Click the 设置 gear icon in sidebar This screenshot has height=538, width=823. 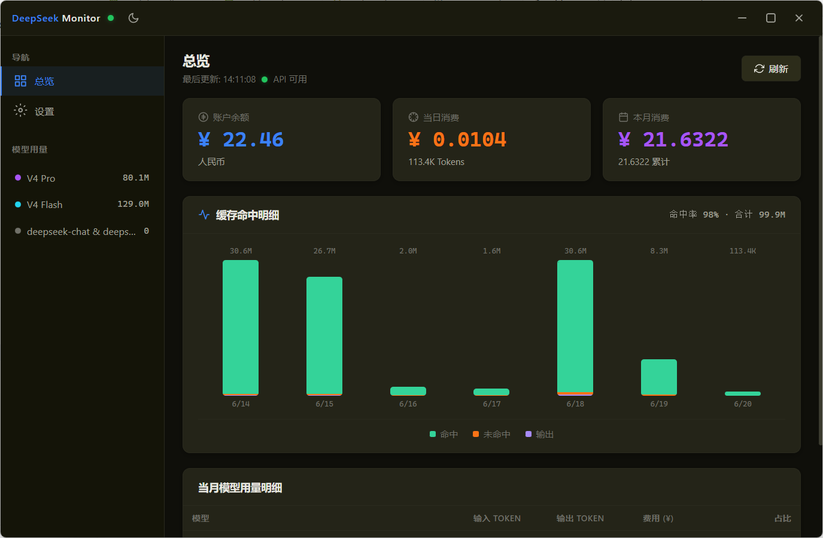pos(20,111)
